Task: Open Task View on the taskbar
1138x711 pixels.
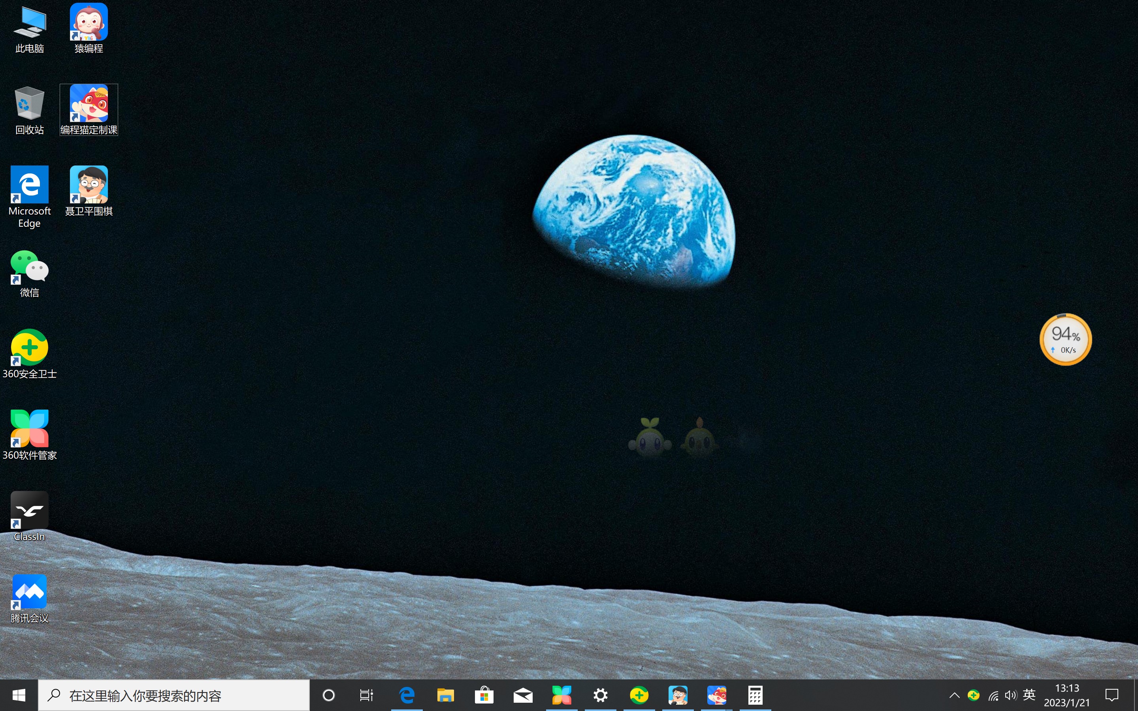Action: click(366, 695)
